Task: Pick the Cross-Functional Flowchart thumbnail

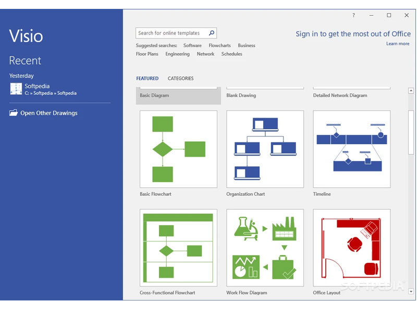Action: pos(178,248)
